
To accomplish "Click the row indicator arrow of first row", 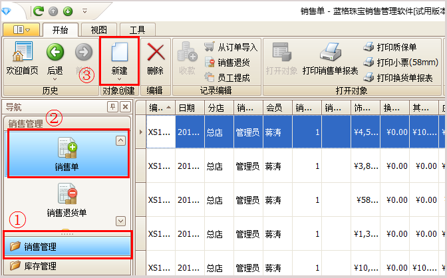I will pos(140,132).
